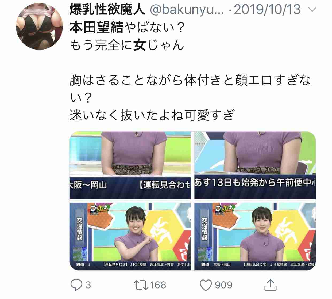Expand the tweet options chevron

pyautogui.click(x=312, y=10)
